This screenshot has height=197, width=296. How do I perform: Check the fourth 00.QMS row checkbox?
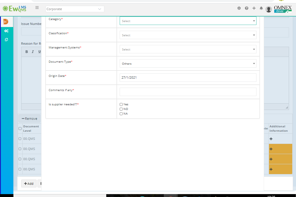[x=20, y=169]
